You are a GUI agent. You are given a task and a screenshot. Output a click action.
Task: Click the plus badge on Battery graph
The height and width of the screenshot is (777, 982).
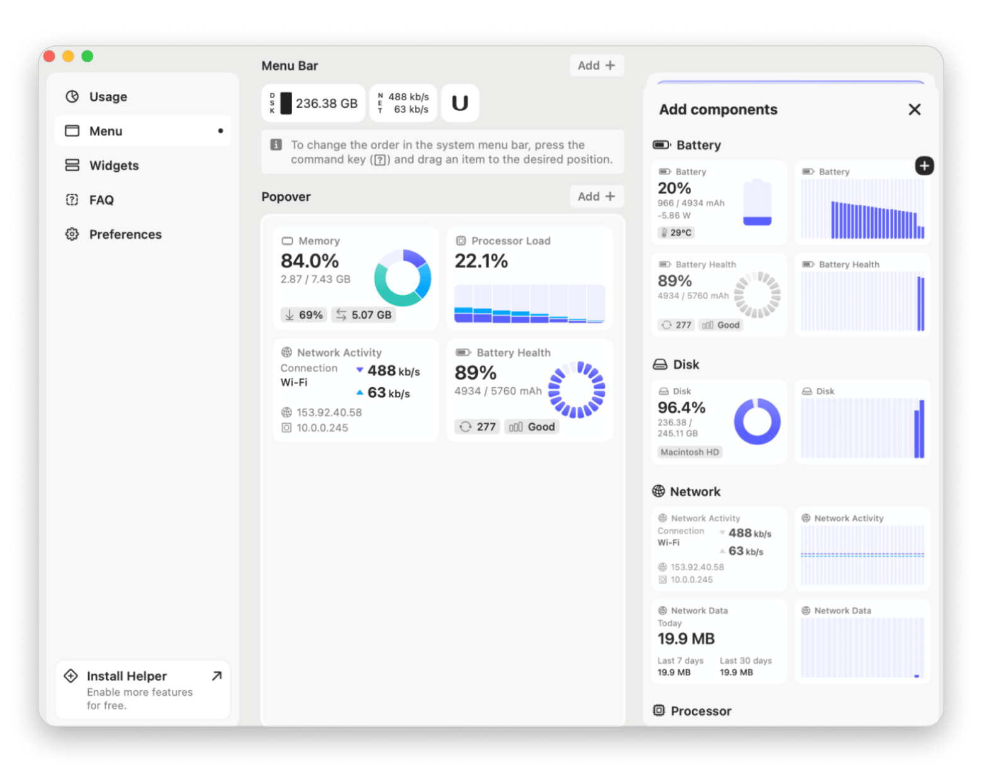click(923, 166)
